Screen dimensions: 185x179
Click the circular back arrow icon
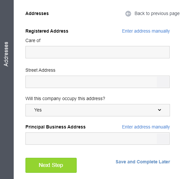pos(128,14)
